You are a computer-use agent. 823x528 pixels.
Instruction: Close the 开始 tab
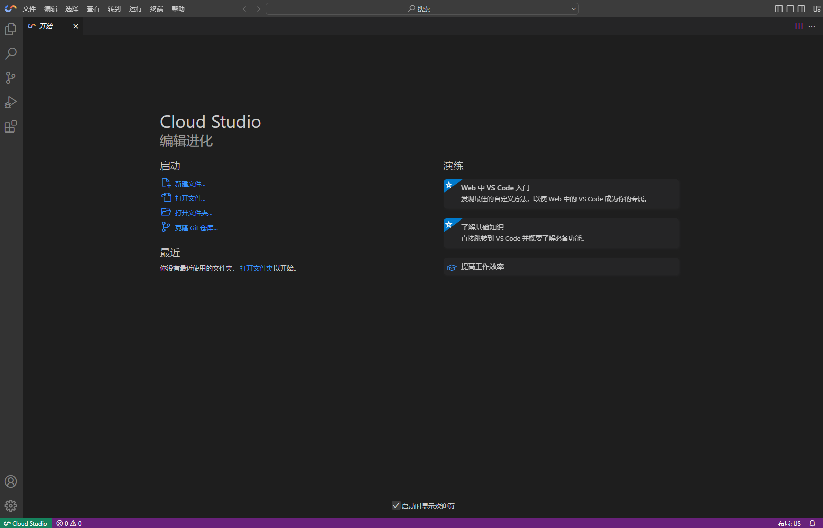(76, 26)
